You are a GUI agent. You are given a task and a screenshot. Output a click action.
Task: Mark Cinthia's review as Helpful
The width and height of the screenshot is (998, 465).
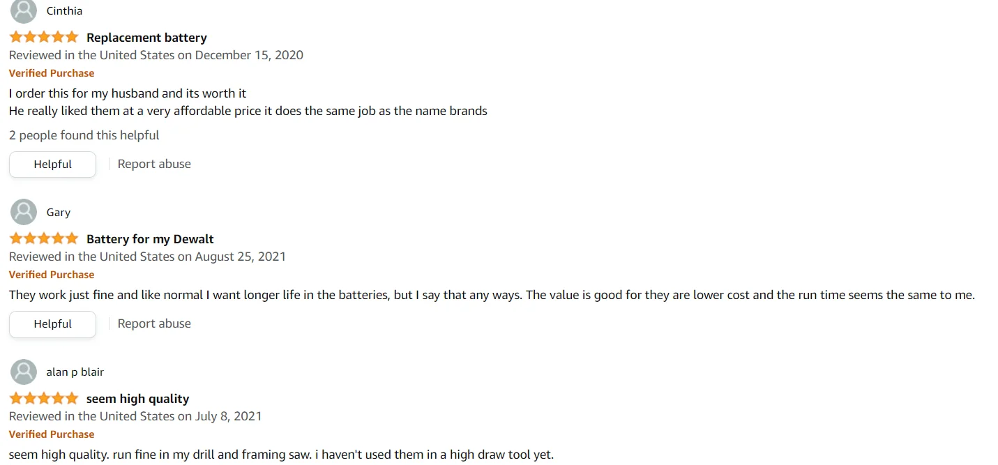pyautogui.click(x=52, y=165)
